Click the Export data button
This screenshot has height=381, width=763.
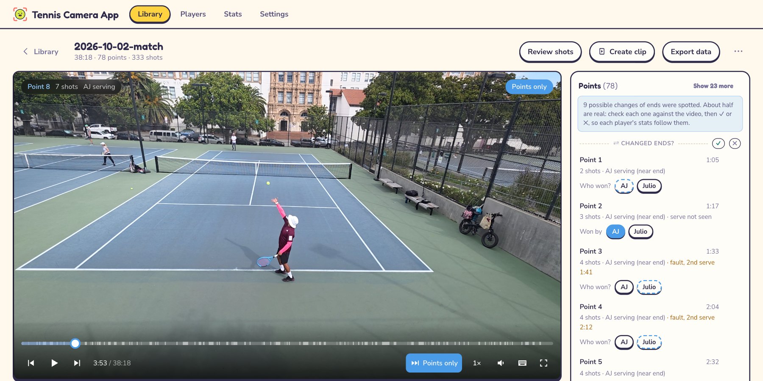coord(691,52)
